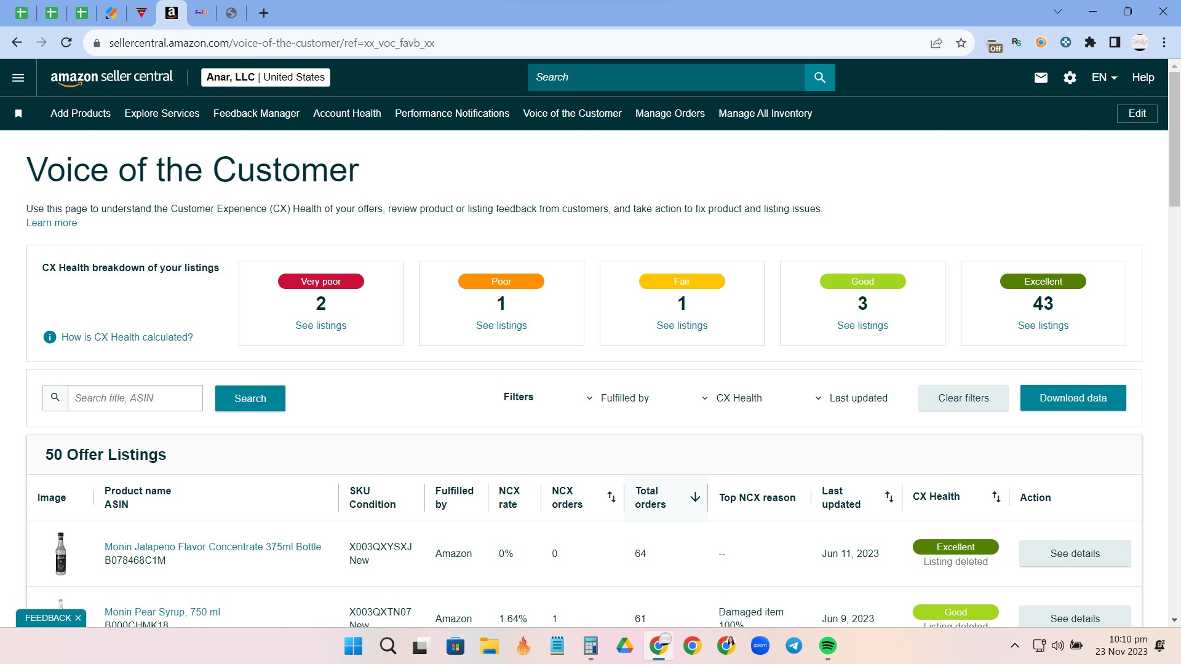Screen dimensions: 1181x664
Task: Show hidden system tray icons chevron
Action: (1015, 646)
